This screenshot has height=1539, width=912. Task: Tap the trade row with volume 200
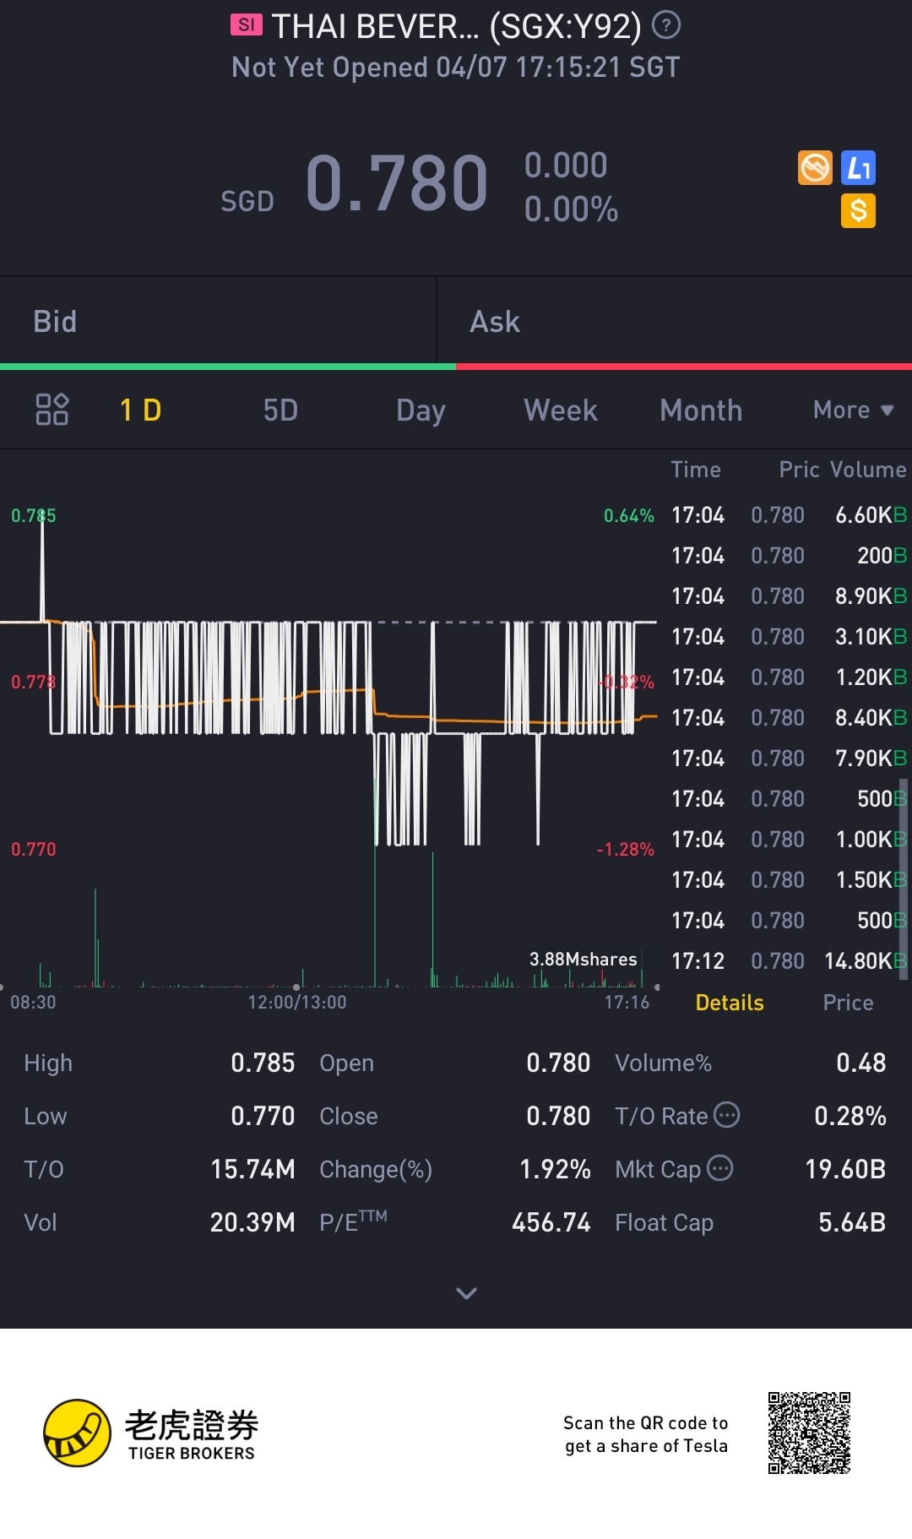pyautogui.click(x=789, y=556)
